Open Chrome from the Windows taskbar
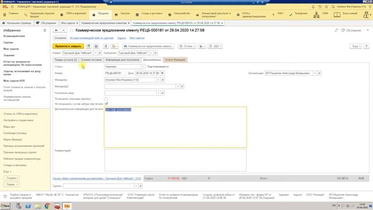Screen dimensions: 373x210 (x=47, y=206)
